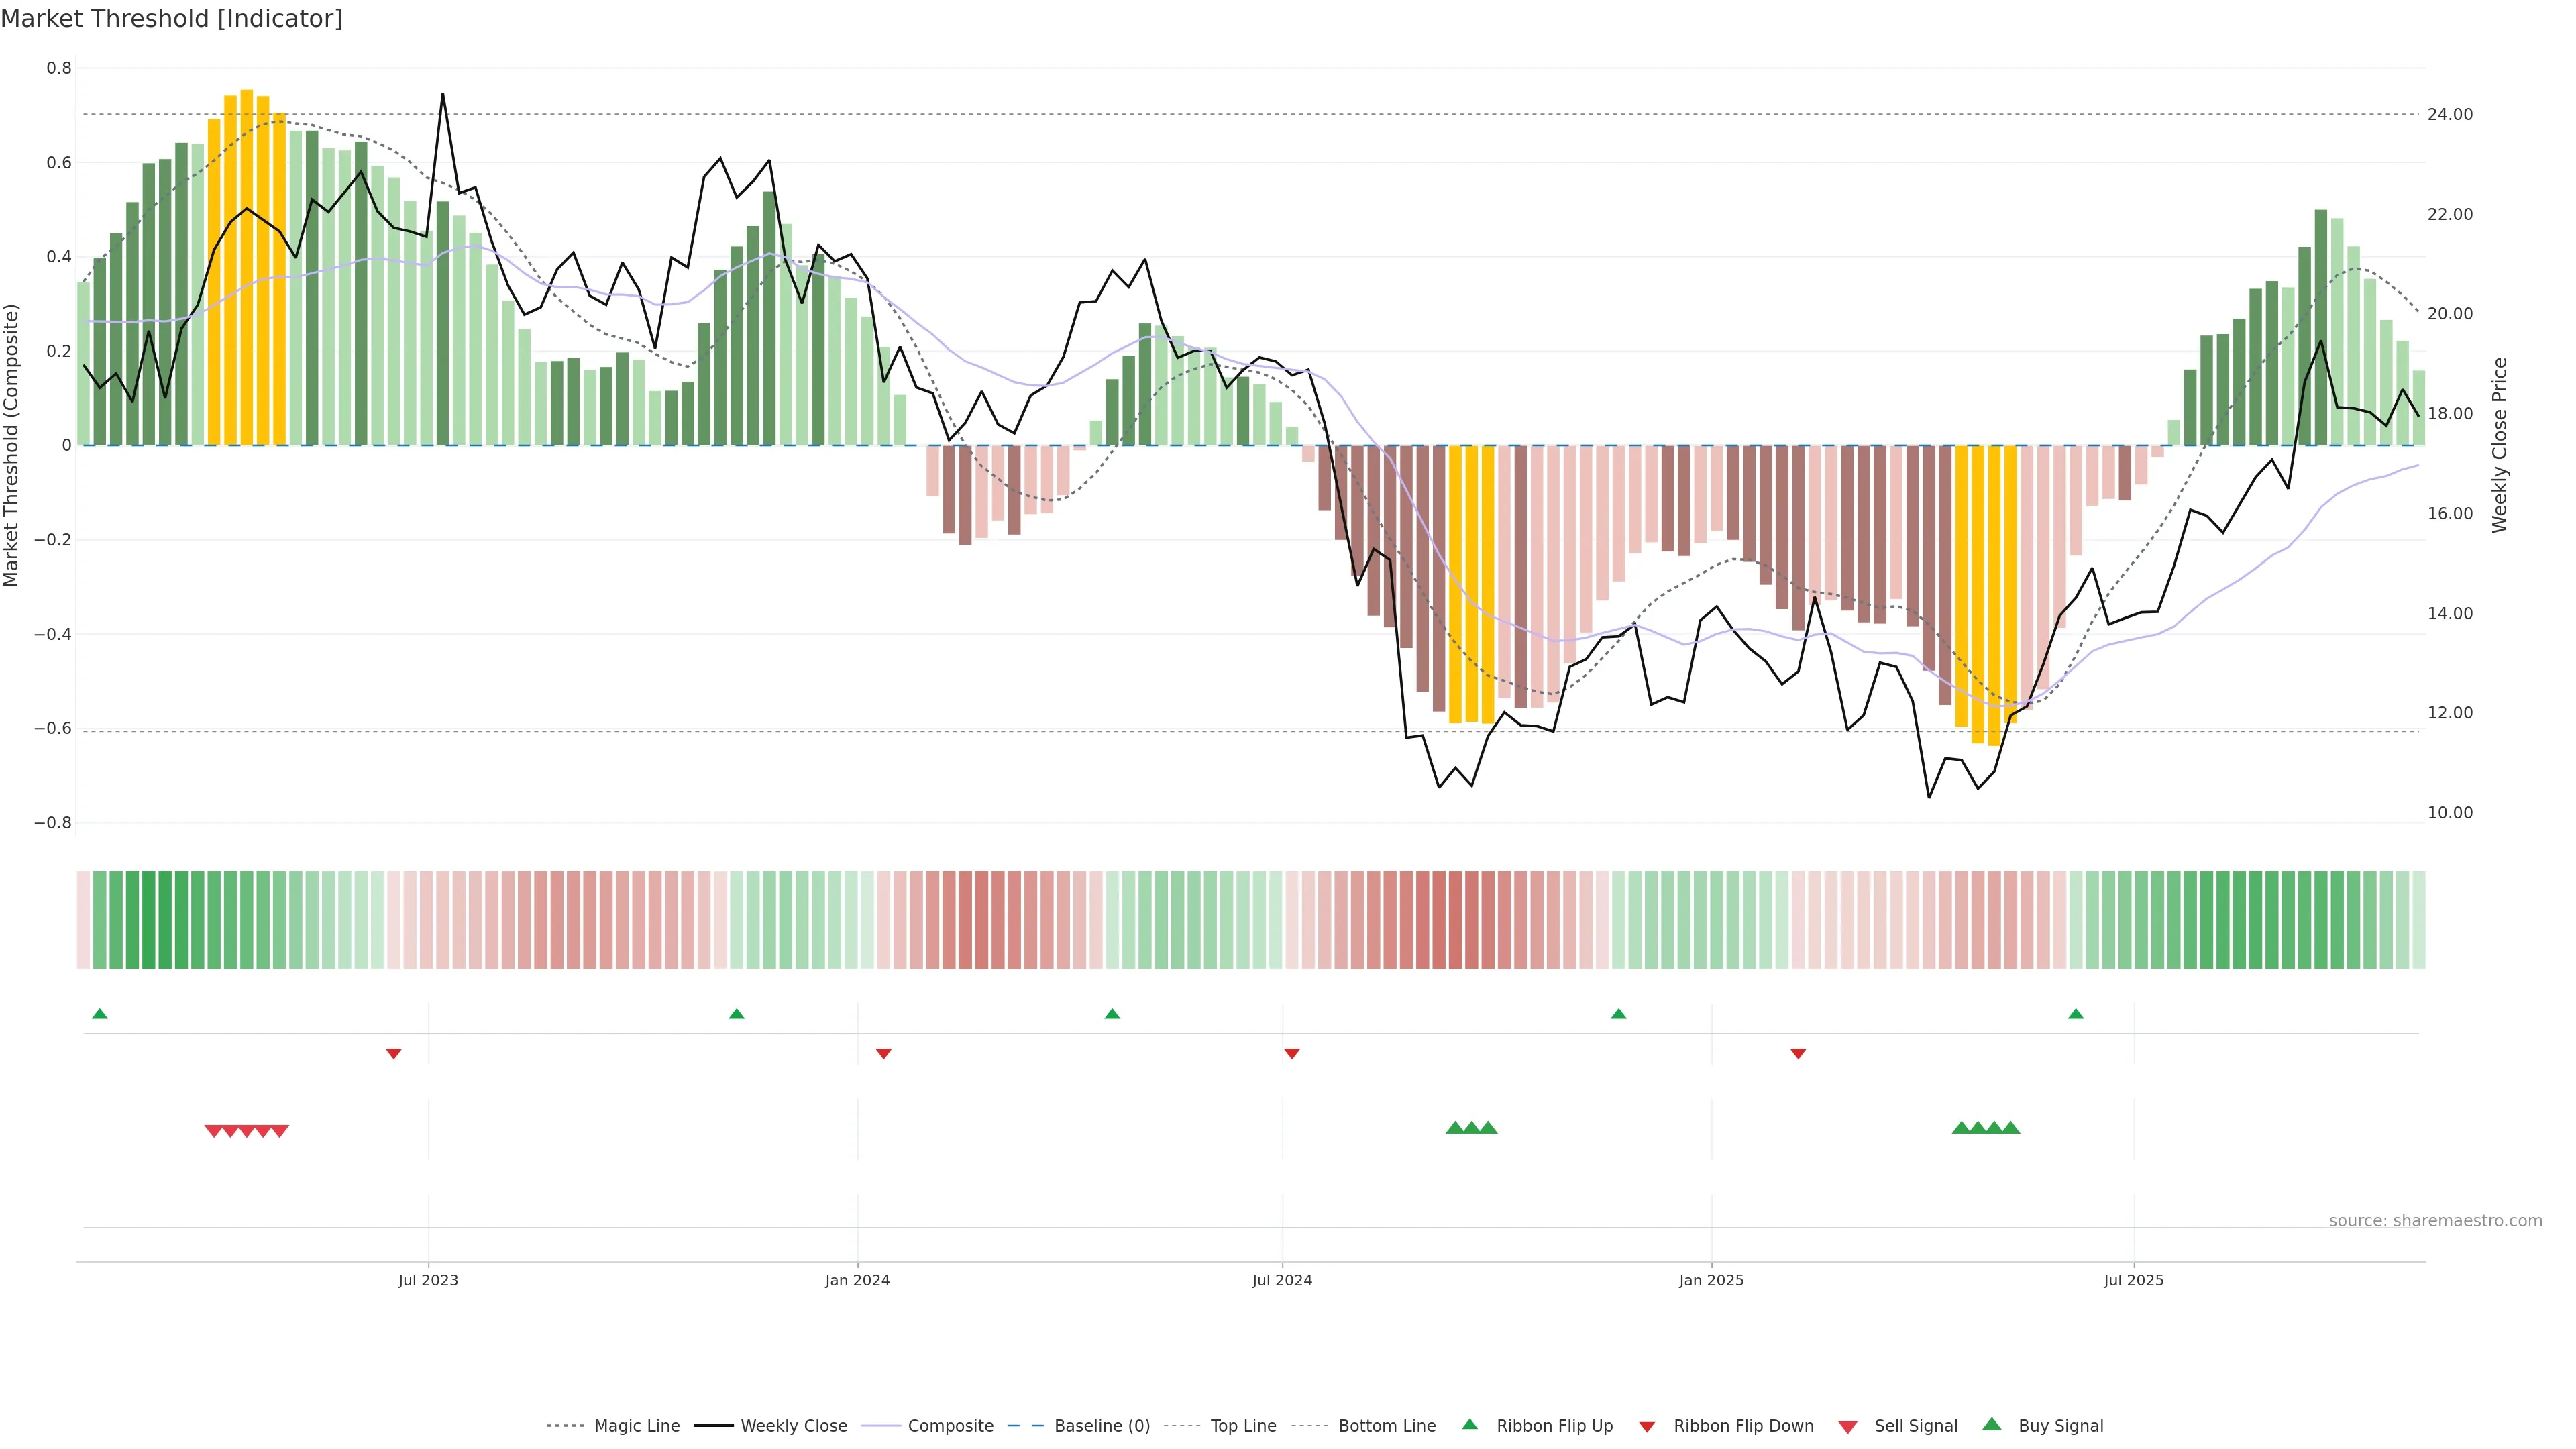Click the green flip-up marker just before Jul 2025

point(2076,1014)
